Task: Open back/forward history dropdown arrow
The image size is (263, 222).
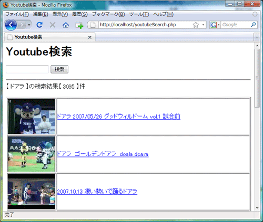Action: (29, 25)
